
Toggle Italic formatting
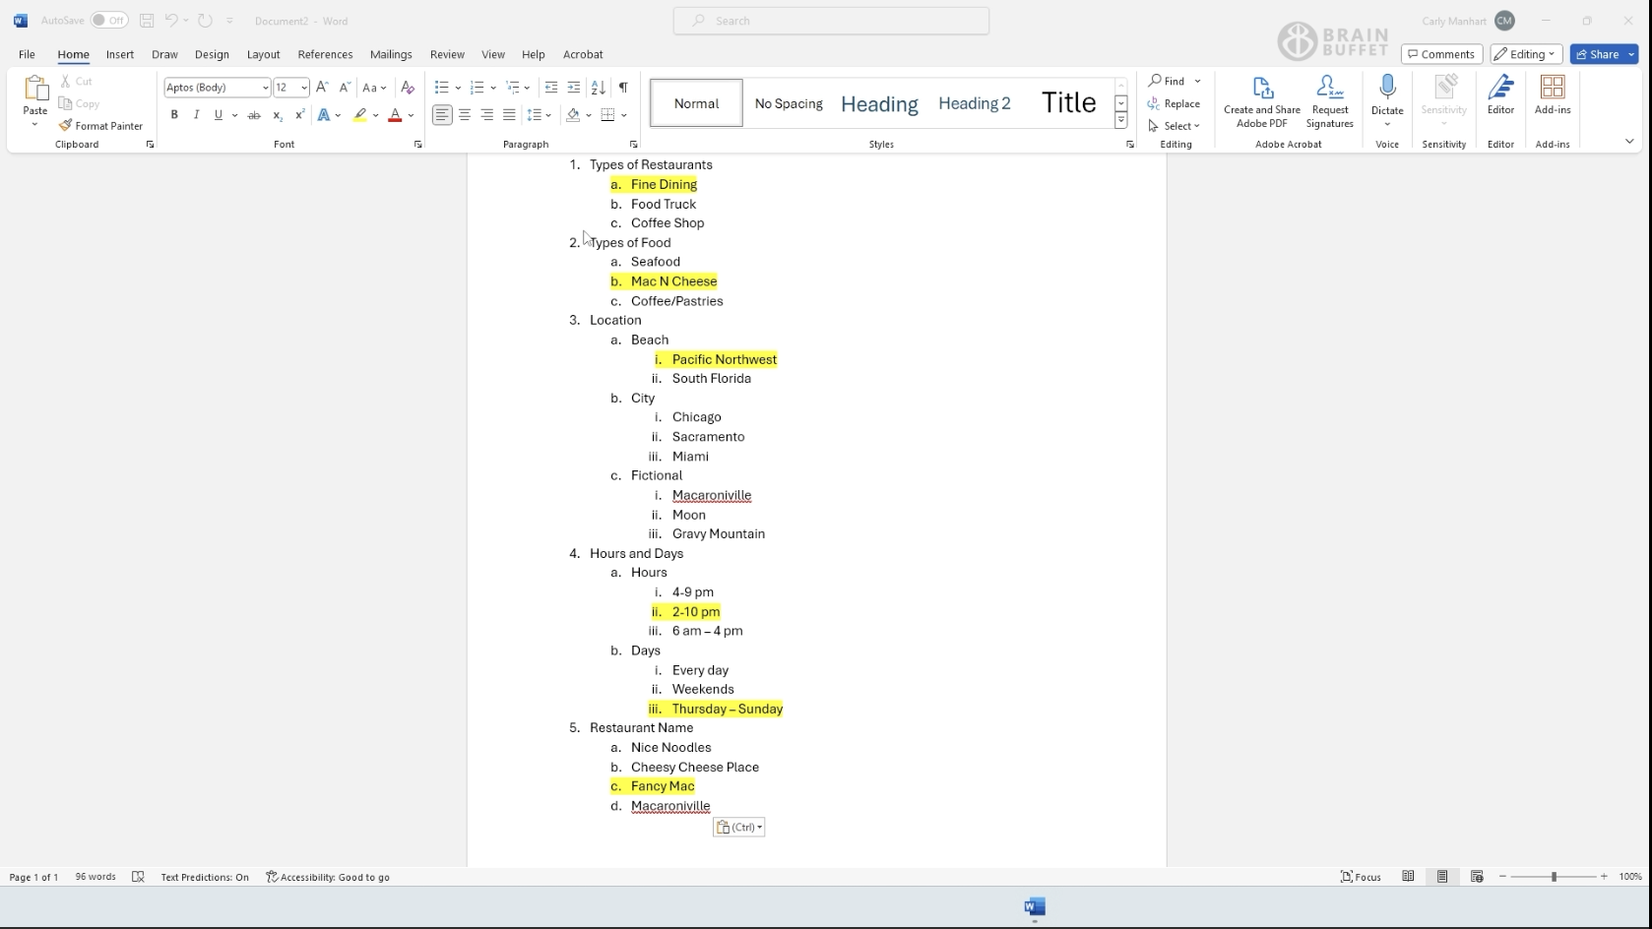(x=196, y=115)
